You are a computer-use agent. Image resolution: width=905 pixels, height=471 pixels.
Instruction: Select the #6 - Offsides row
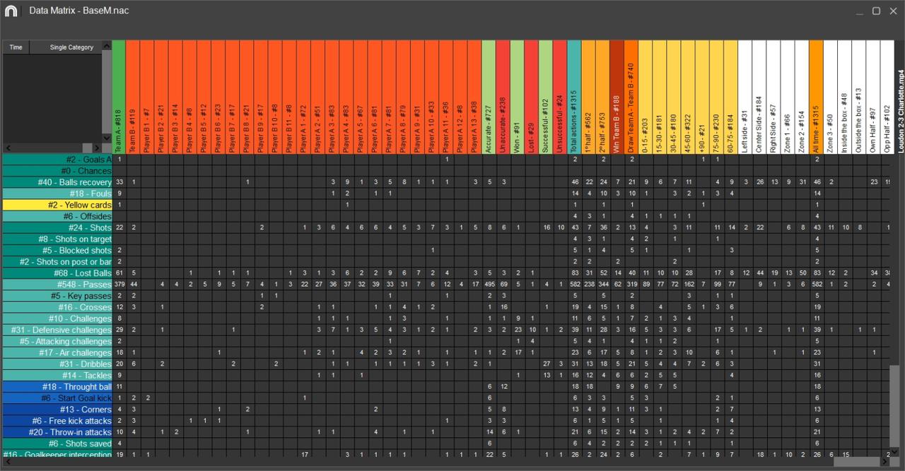(57, 216)
